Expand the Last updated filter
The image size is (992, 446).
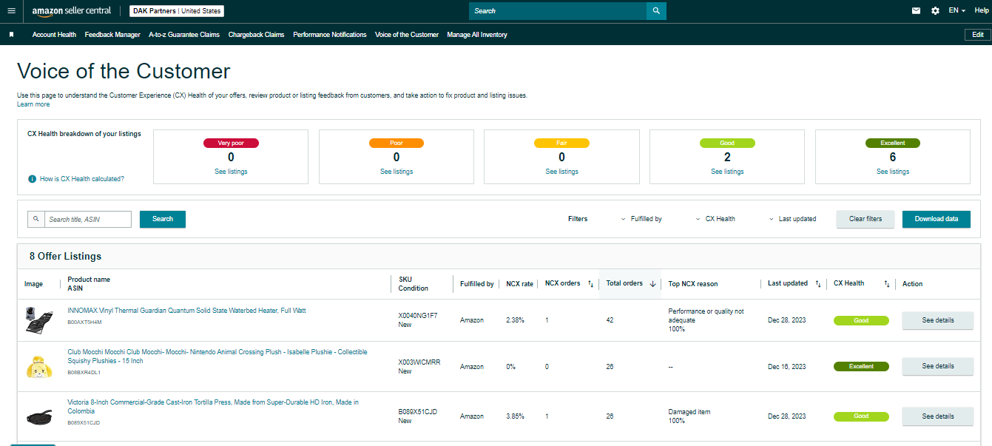click(792, 219)
